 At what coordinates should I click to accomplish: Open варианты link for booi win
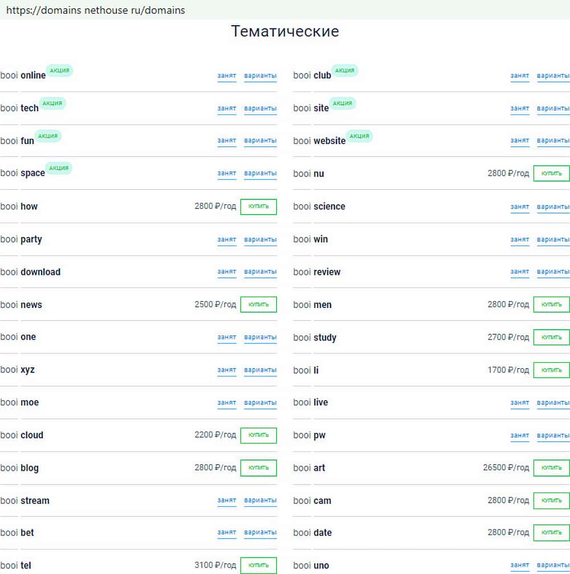click(553, 239)
